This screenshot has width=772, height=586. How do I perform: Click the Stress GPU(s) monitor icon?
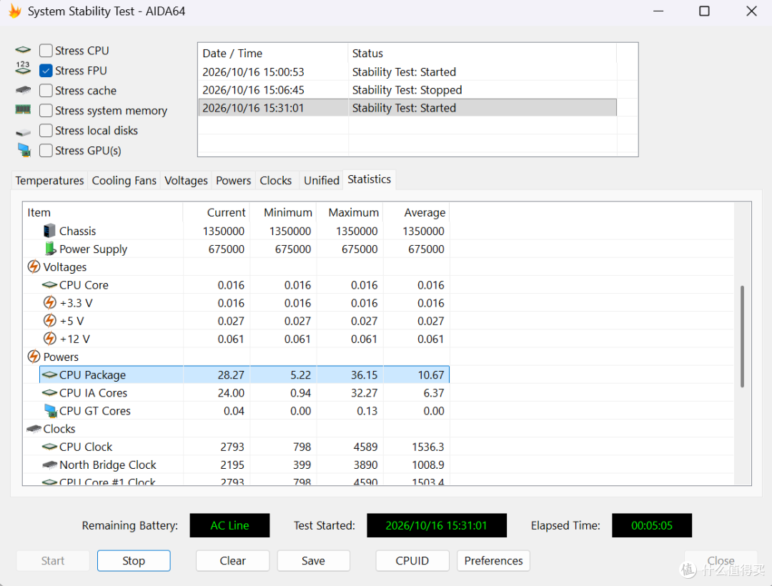[x=24, y=150]
